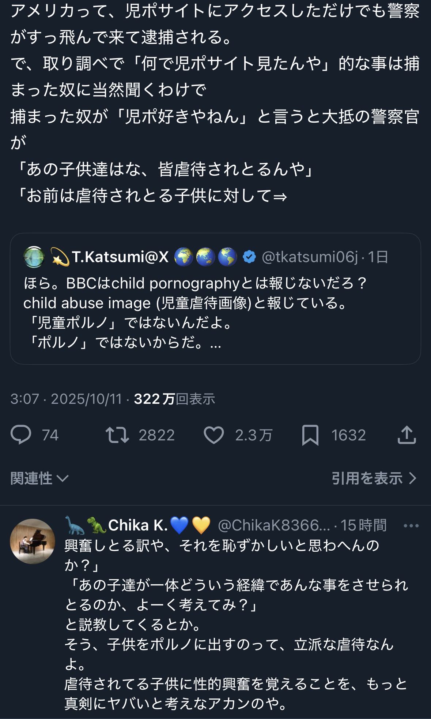Image resolution: width=431 pixels, height=719 pixels.
Task: Tap the 3:07 · 2025/10/11 timestamp
Action: click(66, 399)
